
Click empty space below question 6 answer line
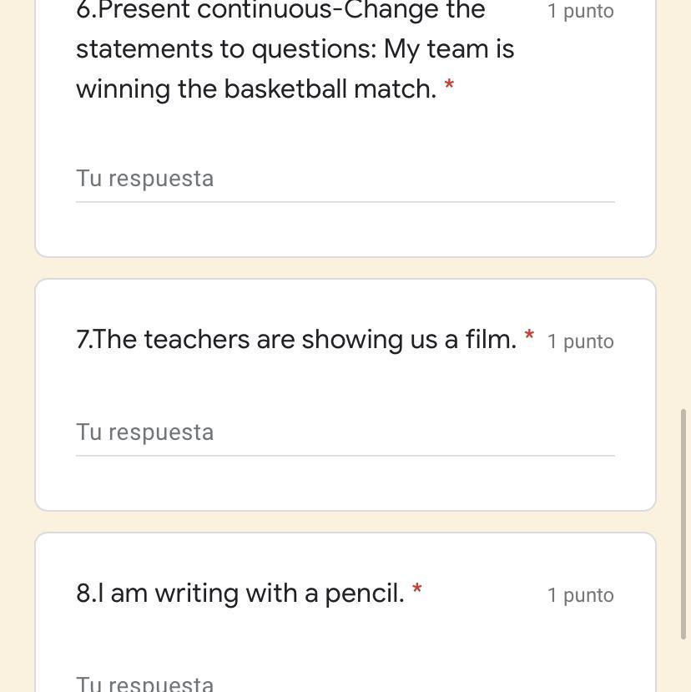pyautogui.click(x=345, y=230)
